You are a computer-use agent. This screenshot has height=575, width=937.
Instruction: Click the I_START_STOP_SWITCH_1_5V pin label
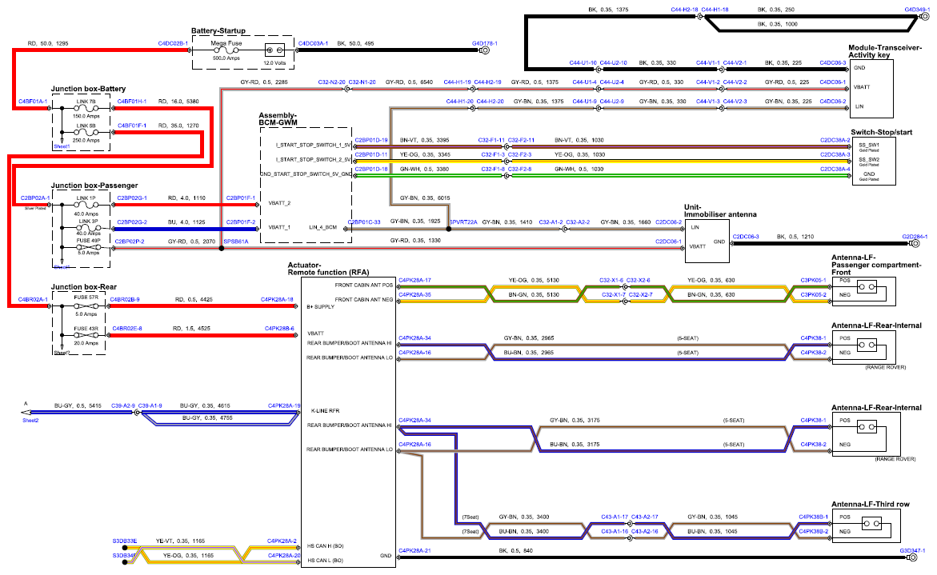pyautogui.click(x=313, y=145)
